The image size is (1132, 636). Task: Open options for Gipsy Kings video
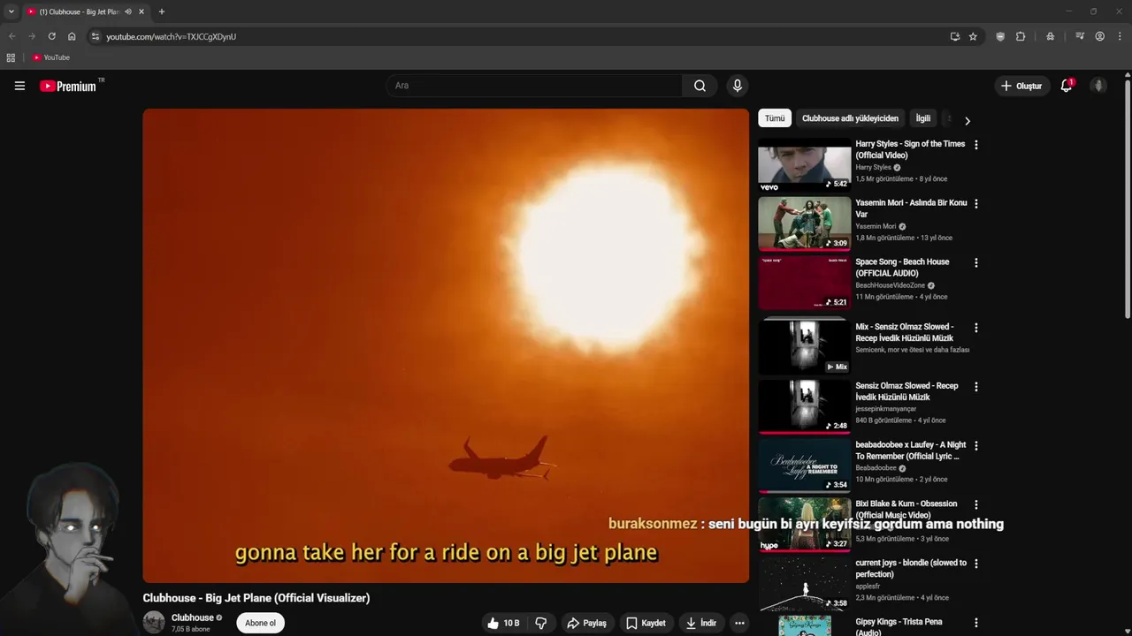tap(976, 623)
